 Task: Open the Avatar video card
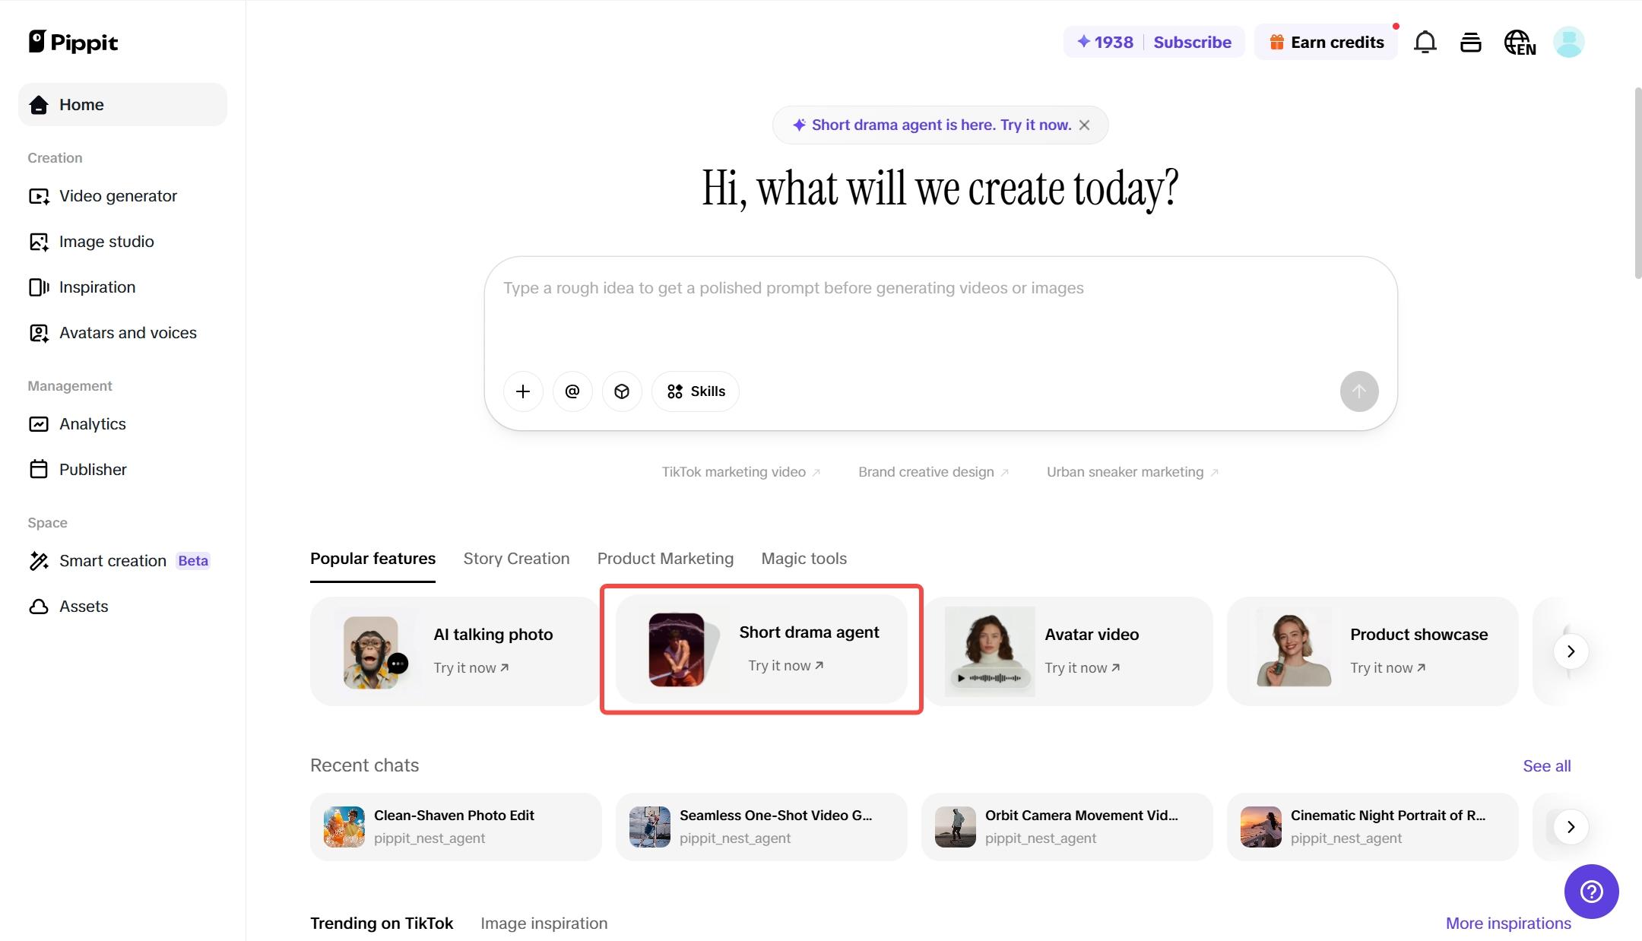(1068, 651)
